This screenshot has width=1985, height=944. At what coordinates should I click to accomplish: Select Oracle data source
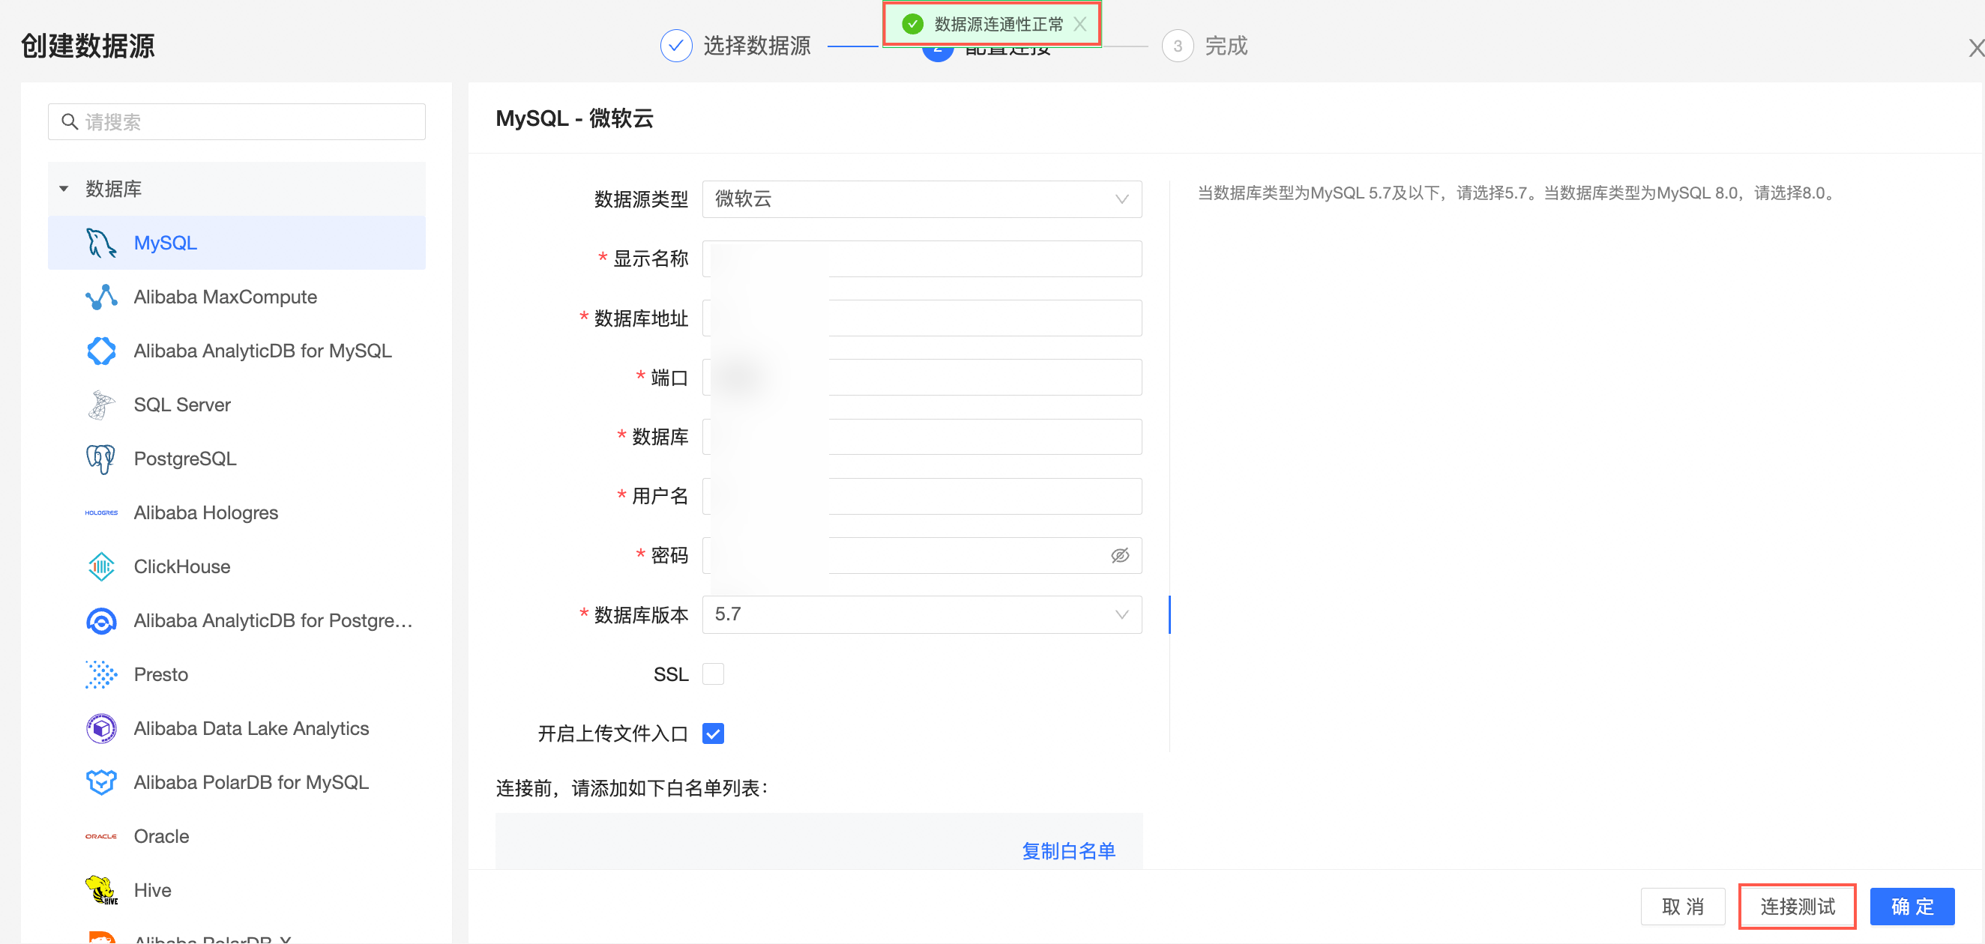click(236, 836)
